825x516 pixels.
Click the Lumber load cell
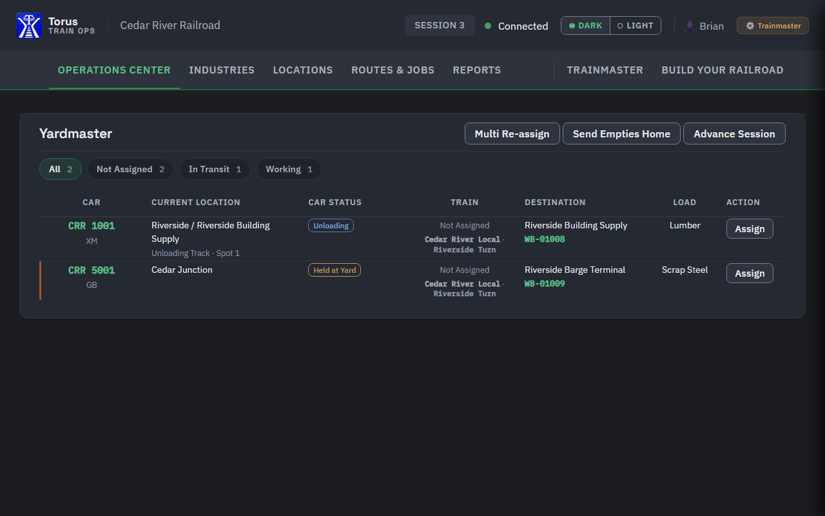coord(684,225)
